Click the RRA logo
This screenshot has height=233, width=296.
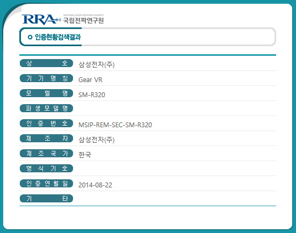(x=41, y=19)
